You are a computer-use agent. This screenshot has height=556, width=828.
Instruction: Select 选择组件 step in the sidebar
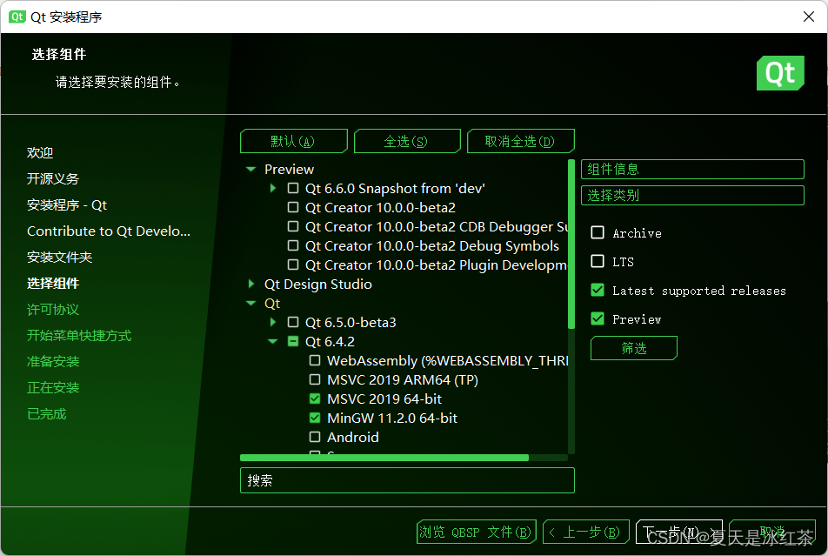[x=53, y=284]
